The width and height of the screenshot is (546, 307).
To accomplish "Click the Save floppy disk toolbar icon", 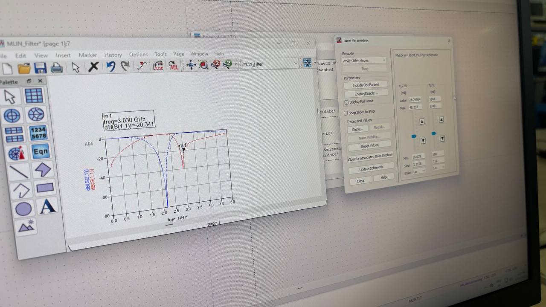I will pyautogui.click(x=40, y=68).
